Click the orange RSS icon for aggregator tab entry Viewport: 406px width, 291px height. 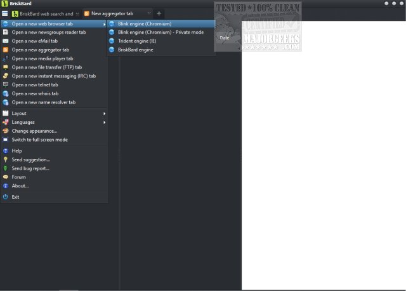pyautogui.click(x=6, y=50)
